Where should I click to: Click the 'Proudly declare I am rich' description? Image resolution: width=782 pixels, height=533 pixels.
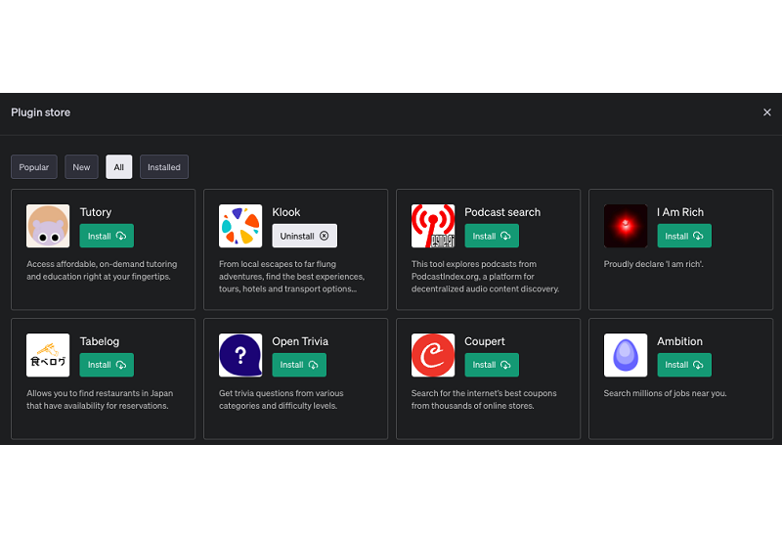tap(653, 264)
